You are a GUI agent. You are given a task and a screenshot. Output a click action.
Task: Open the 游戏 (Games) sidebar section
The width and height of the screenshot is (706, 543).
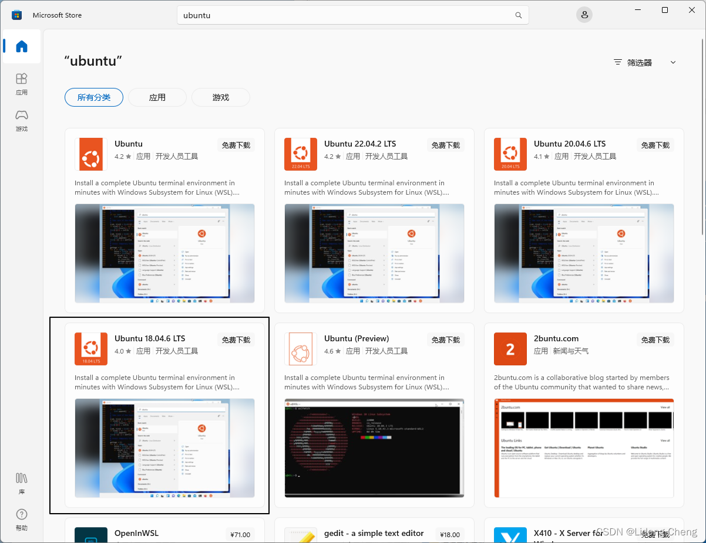[x=22, y=120]
